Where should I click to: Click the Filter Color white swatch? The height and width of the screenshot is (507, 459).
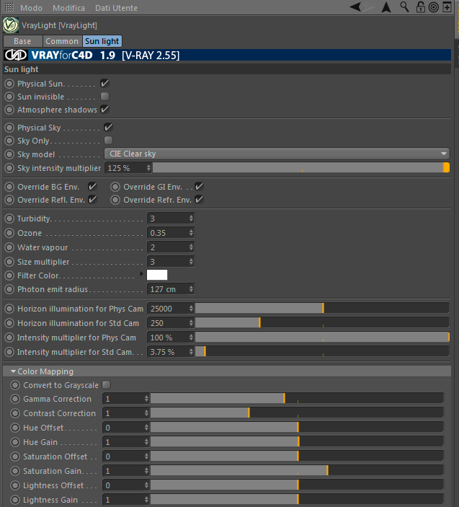(157, 275)
